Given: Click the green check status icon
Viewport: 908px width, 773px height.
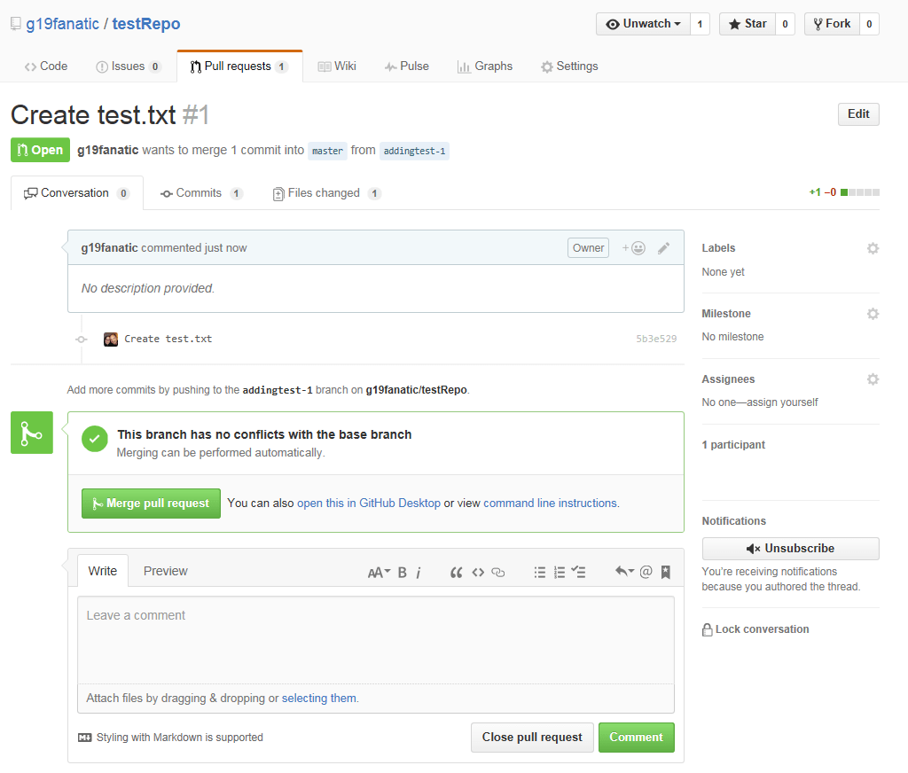Looking at the screenshot, I should coord(94,439).
